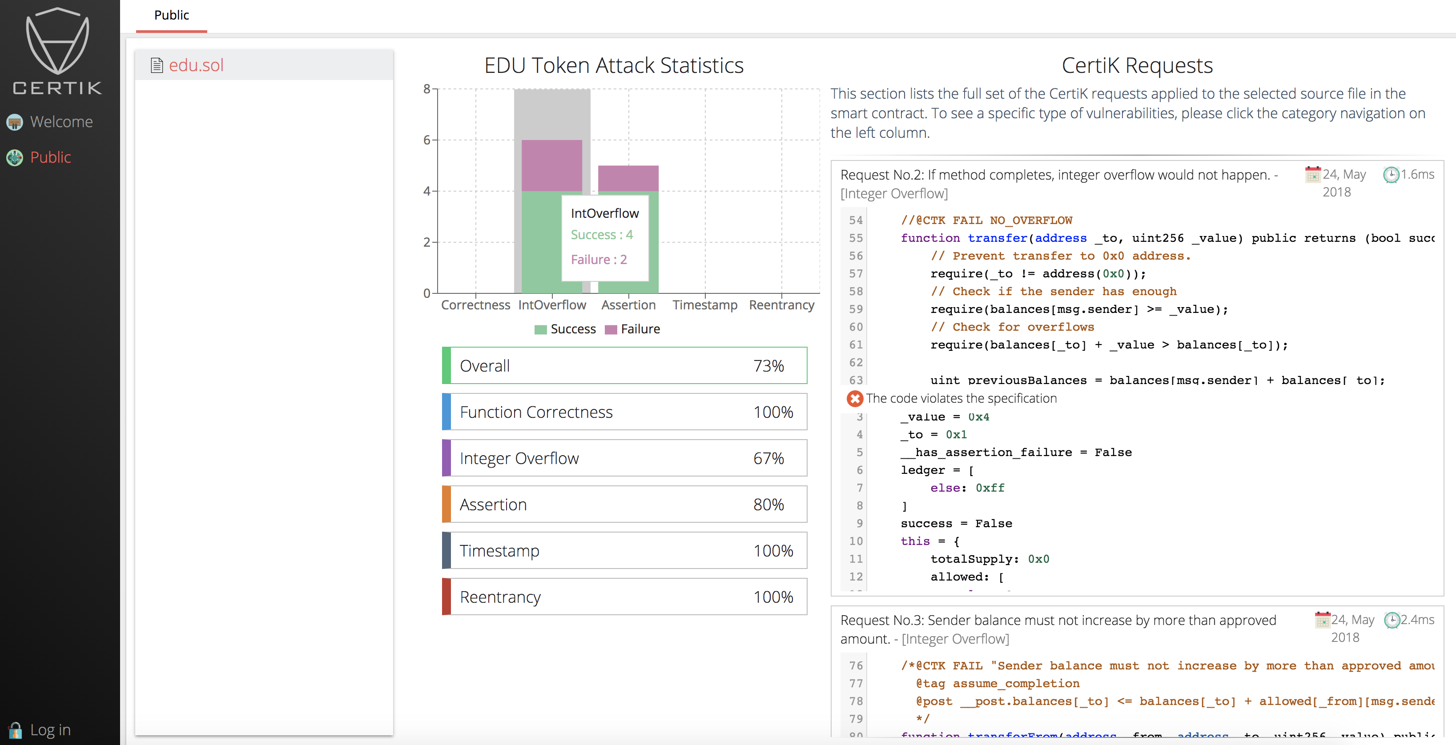Click the purple Assertion failure bar segment
Image resolution: width=1456 pixels, height=745 pixels.
pyautogui.click(x=628, y=178)
